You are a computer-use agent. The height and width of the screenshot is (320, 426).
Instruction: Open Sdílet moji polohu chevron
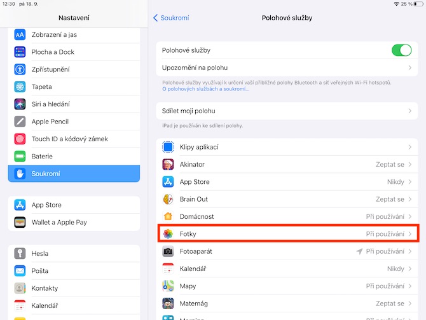pyautogui.click(x=409, y=111)
